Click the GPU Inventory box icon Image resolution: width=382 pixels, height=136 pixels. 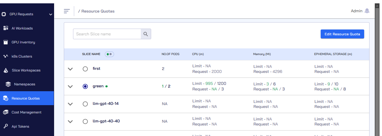click(6, 42)
